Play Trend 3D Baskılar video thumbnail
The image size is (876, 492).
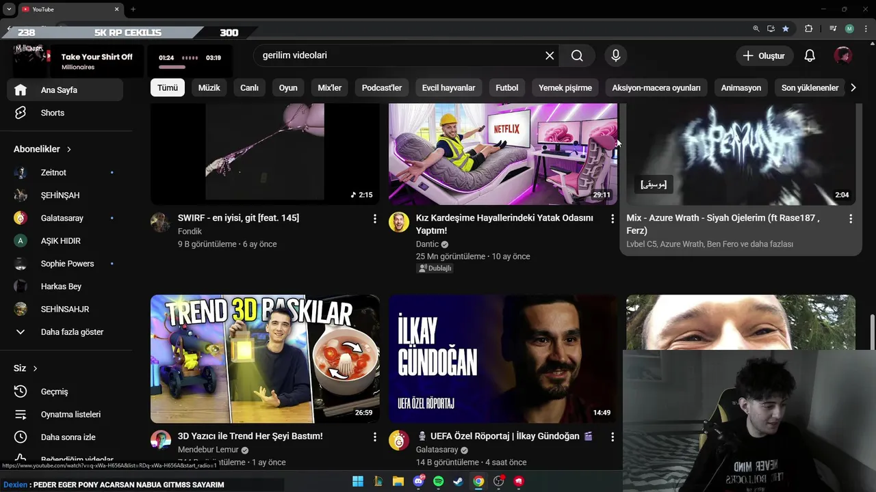[x=265, y=359]
